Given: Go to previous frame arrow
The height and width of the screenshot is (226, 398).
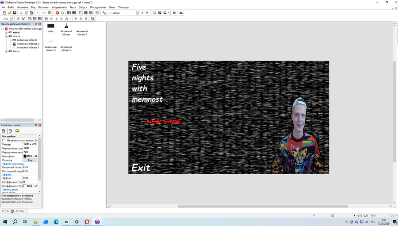Looking at the screenshot, I should click(142, 13).
